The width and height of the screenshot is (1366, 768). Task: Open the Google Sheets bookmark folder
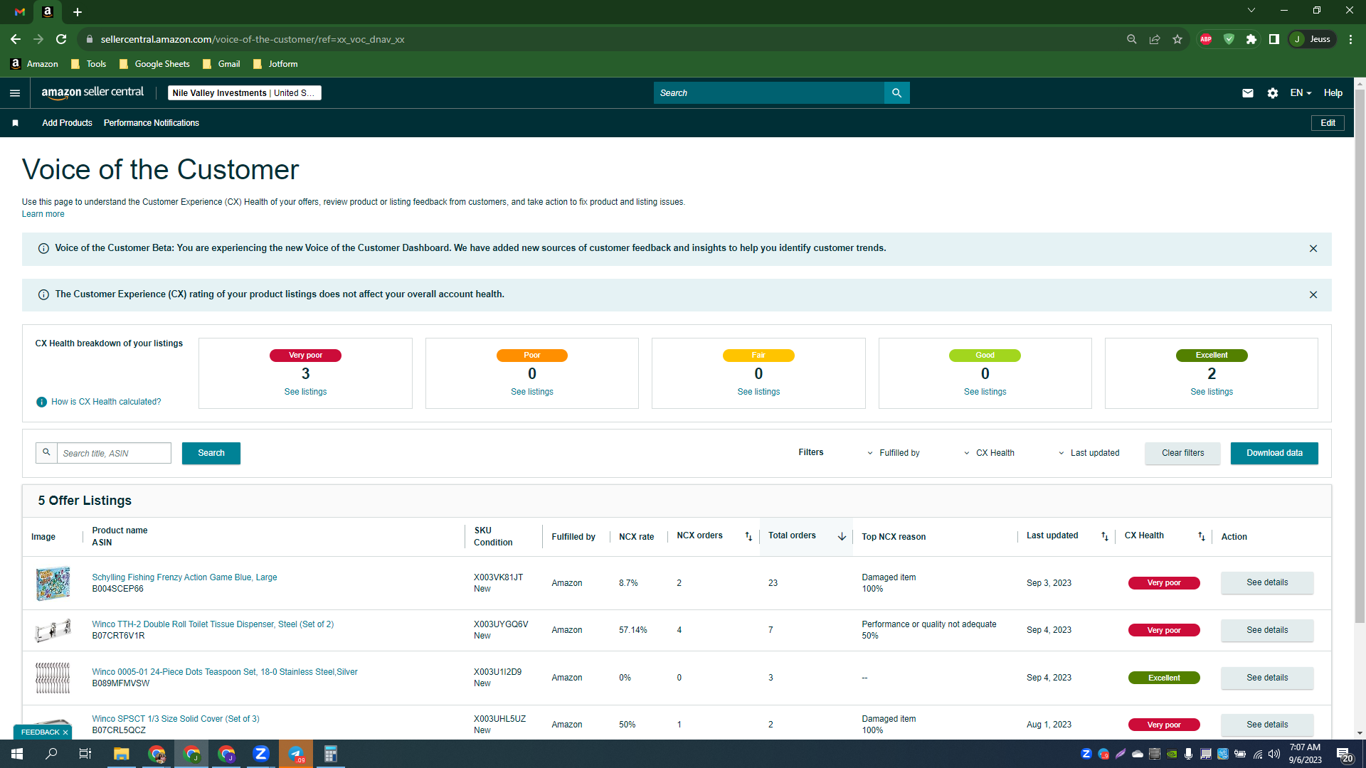pos(155,64)
